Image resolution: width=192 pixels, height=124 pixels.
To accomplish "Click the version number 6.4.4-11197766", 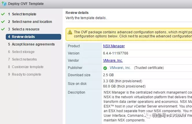I will (x=115, y=53).
